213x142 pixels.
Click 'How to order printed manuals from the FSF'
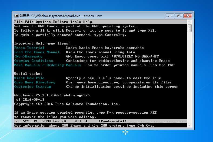(x=130, y=65)
